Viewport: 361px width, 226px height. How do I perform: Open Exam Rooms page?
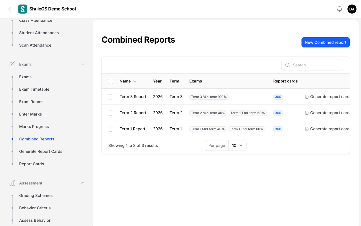click(31, 102)
